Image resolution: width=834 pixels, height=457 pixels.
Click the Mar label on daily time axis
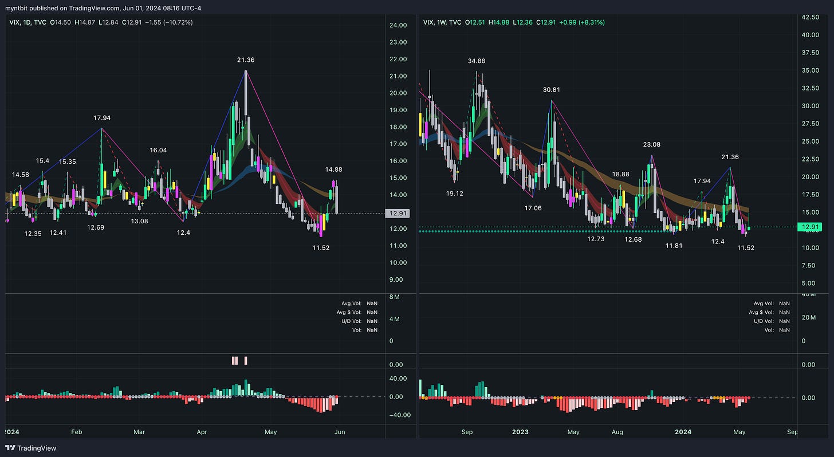click(139, 432)
